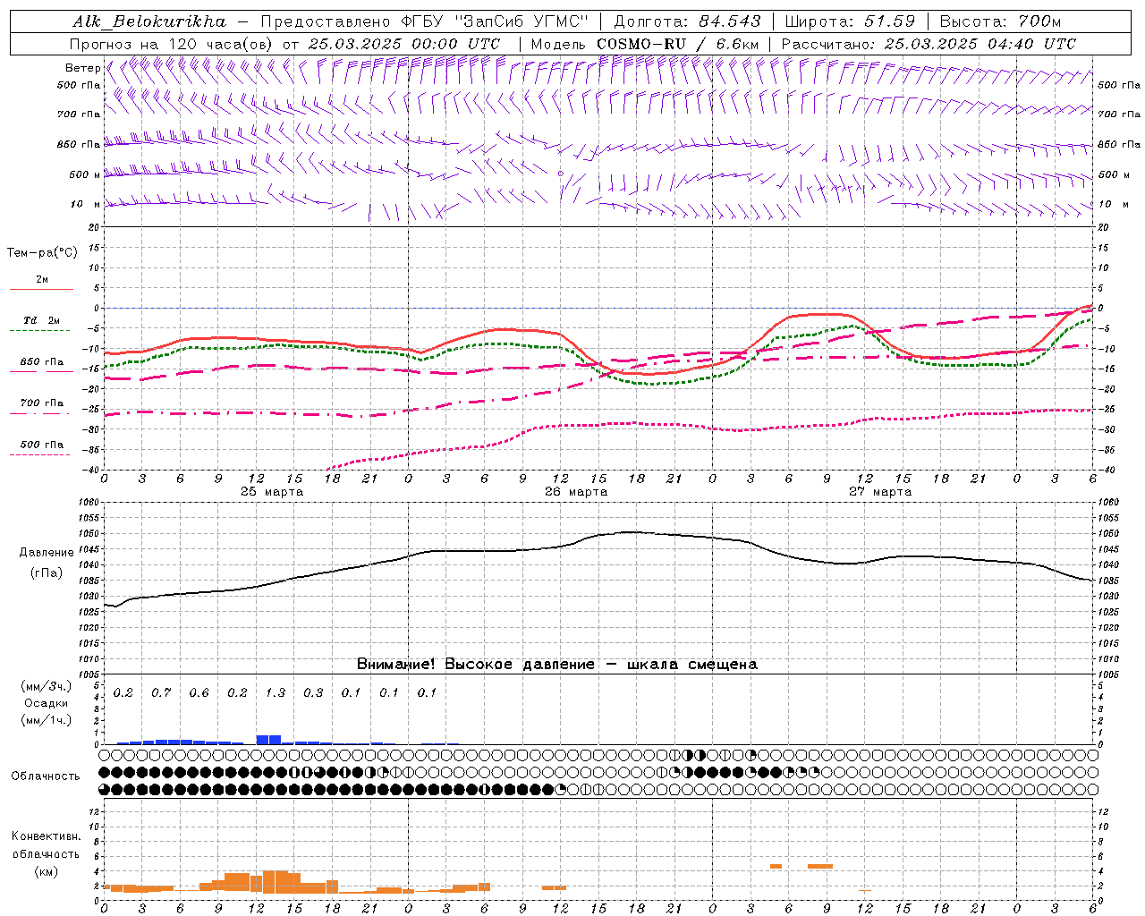Select the Давление pressure chart label
This screenshot has width=1145, height=916.
point(47,553)
